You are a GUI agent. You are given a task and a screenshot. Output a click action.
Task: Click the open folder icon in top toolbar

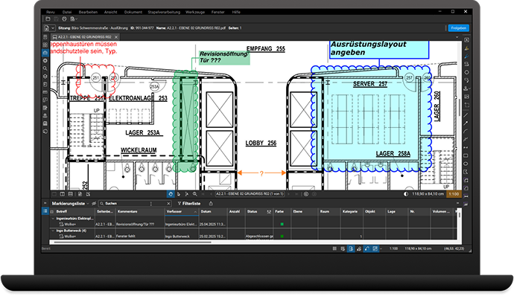click(48, 19)
